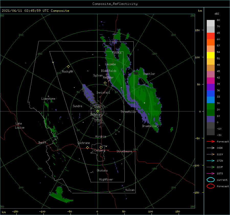Select the HighRiver label
230x215 pixels.
pos(106,179)
